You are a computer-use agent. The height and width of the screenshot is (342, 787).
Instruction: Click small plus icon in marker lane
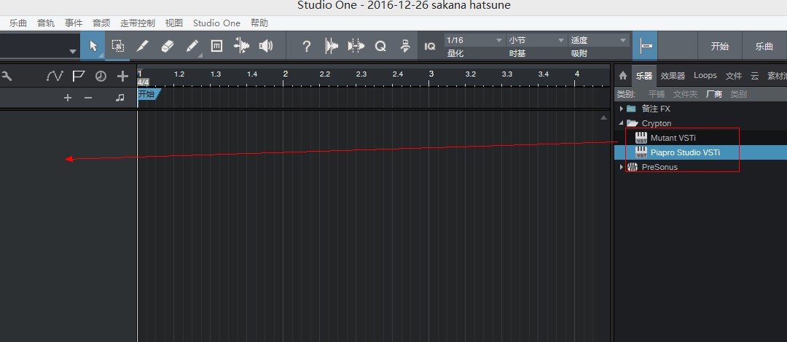coord(68,98)
